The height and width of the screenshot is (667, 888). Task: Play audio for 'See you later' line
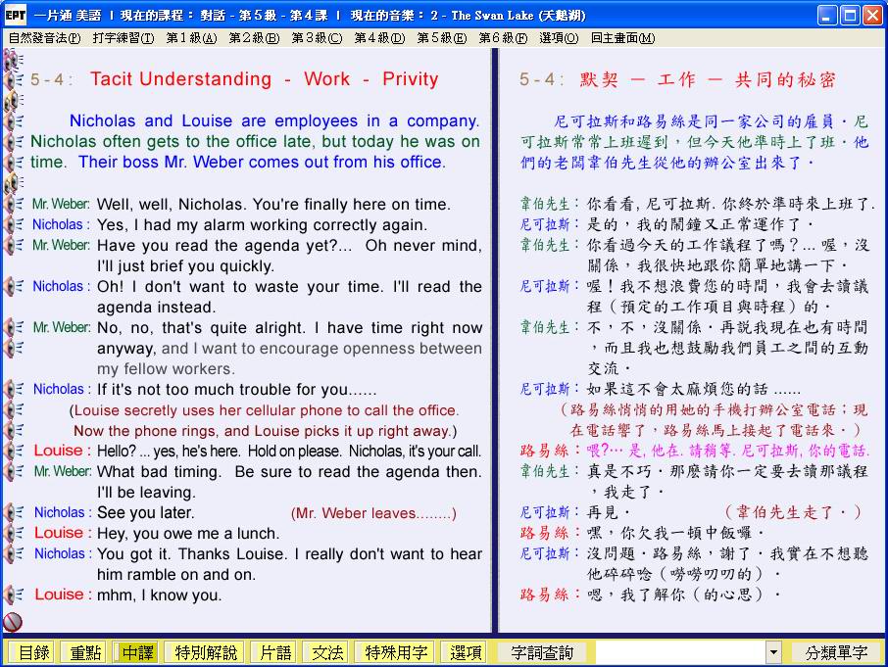point(13,513)
